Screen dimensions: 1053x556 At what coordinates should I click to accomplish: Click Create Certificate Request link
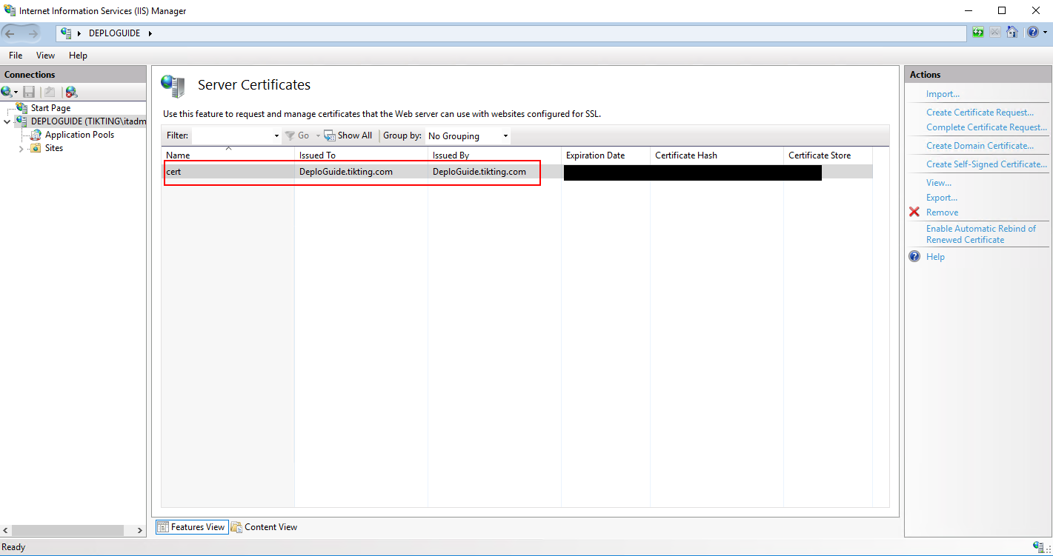pos(980,113)
